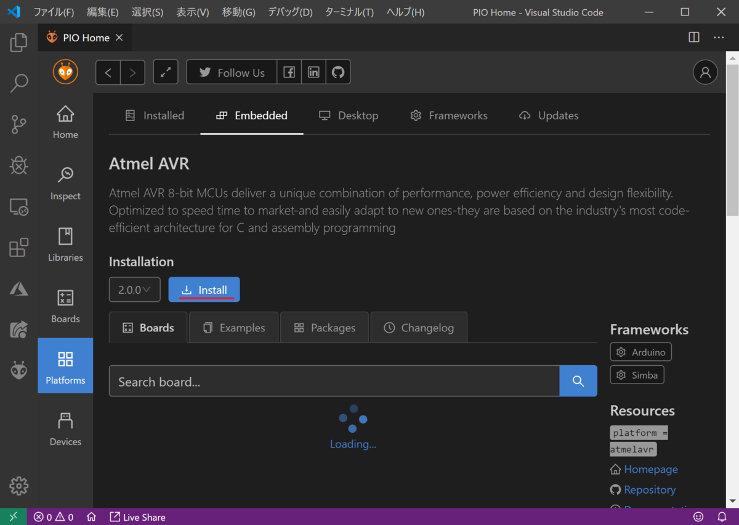Open the ターミナル(T) menu

pos(349,12)
